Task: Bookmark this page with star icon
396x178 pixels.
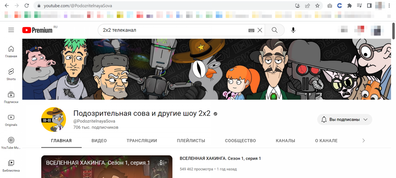Action: 317,6
